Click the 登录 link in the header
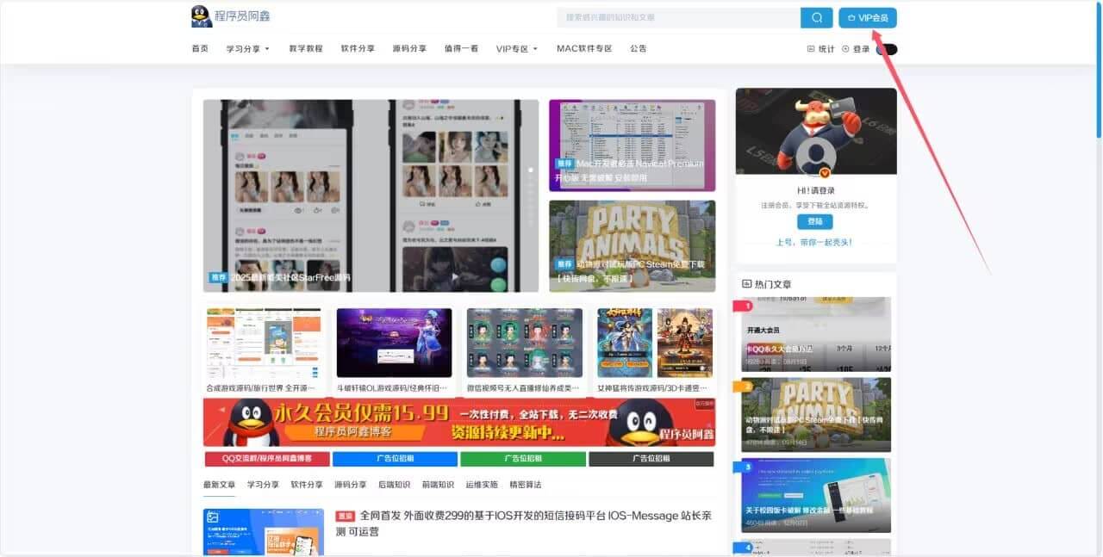1103x557 pixels. [856, 49]
